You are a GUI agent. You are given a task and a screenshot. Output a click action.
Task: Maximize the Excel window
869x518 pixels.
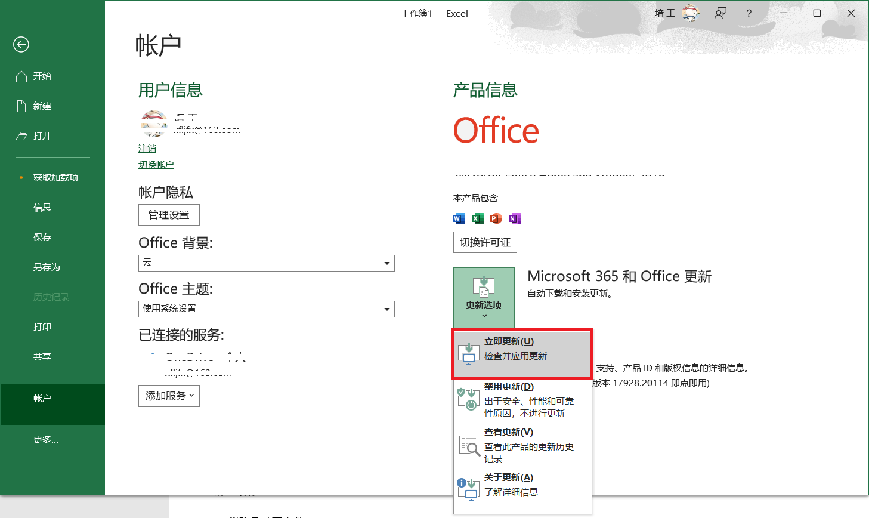tap(817, 13)
